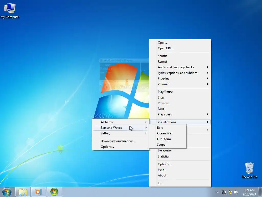Expand the Plug-ins submenu

point(180,78)
